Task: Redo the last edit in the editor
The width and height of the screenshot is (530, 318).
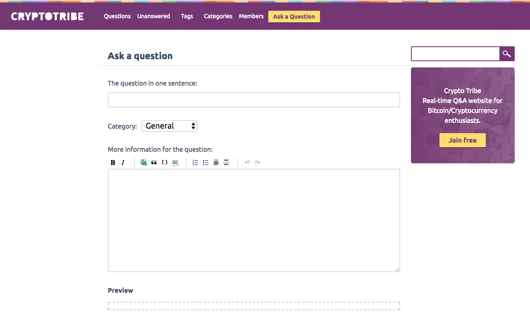Action: coord(258,163)
